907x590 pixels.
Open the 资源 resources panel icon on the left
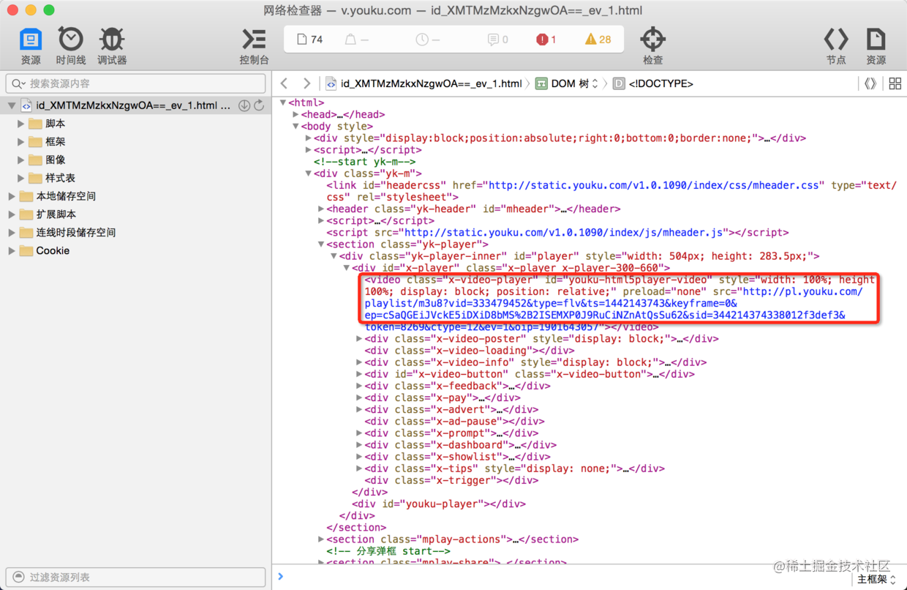click(x=31, y=46)
